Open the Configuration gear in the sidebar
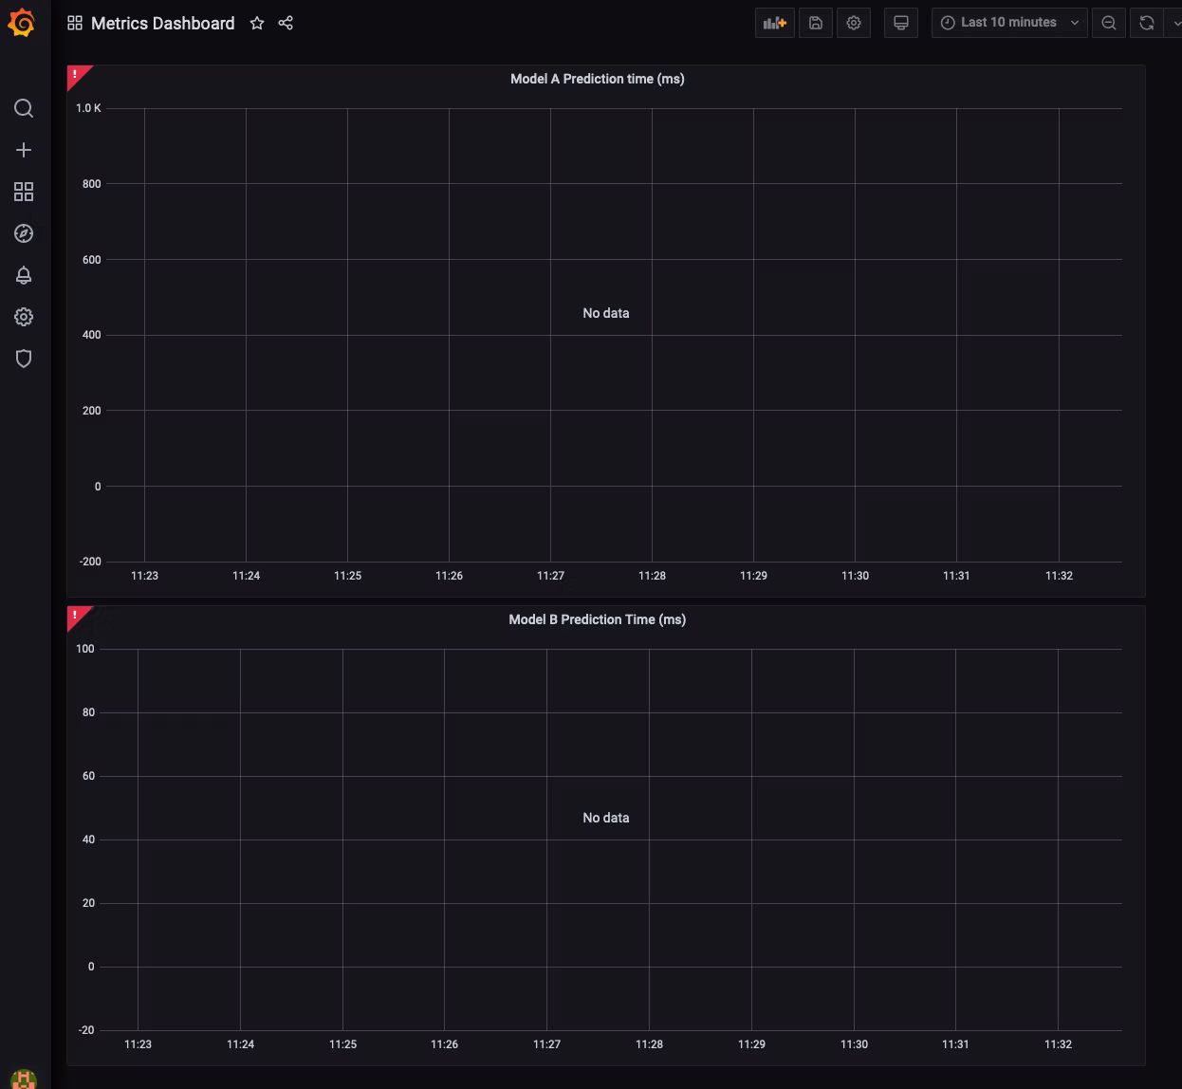The width and height of the screenshot is (1182, 1089). [24, 317]
